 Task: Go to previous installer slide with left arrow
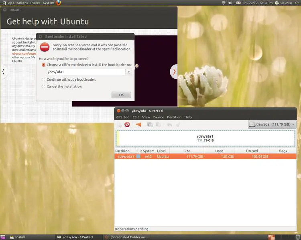click(x=4, y=72)
